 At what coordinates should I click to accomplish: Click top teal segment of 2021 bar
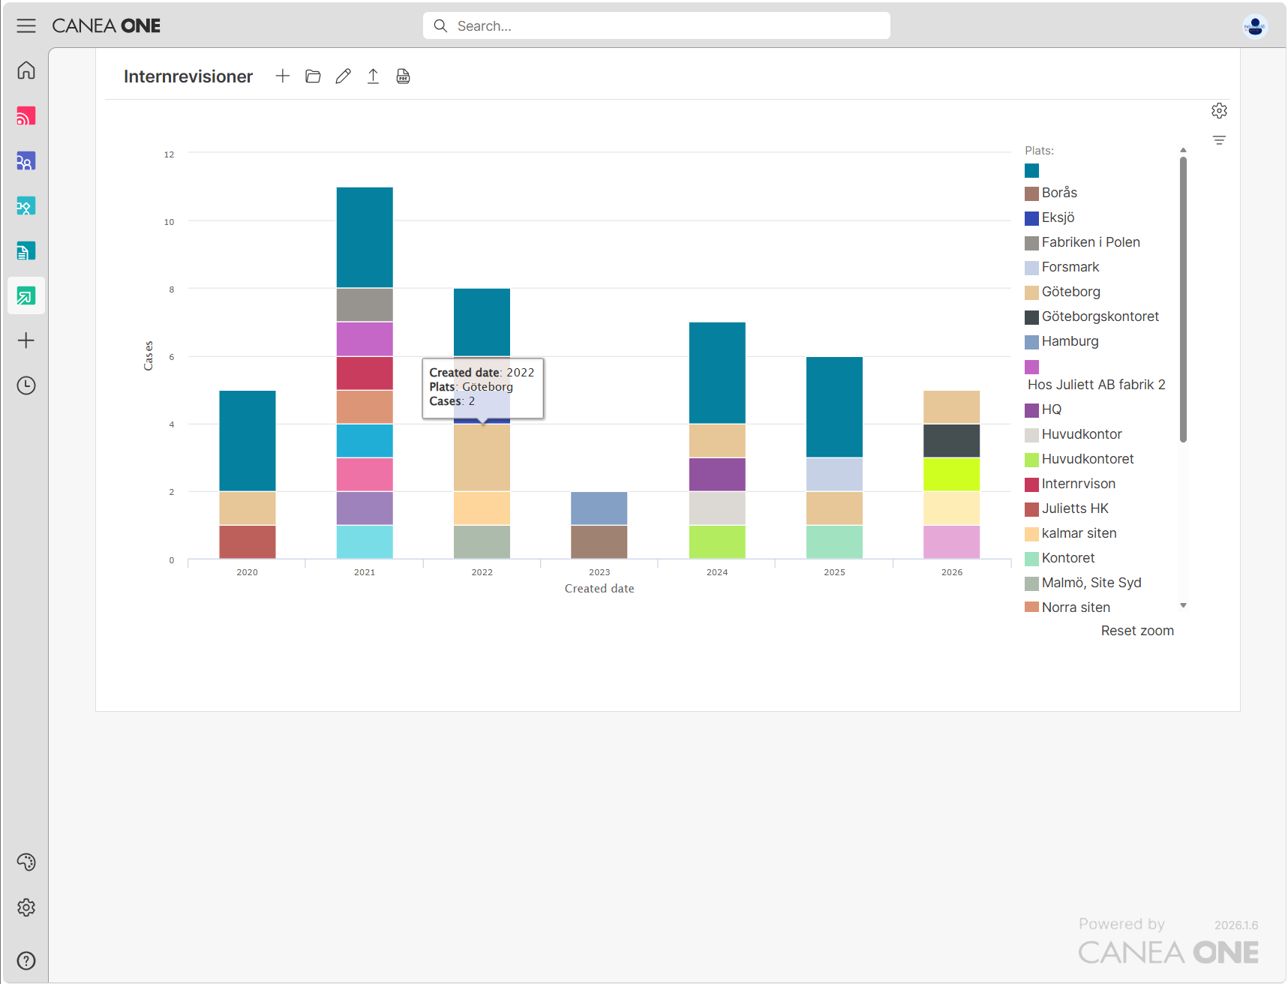point(365,237)
